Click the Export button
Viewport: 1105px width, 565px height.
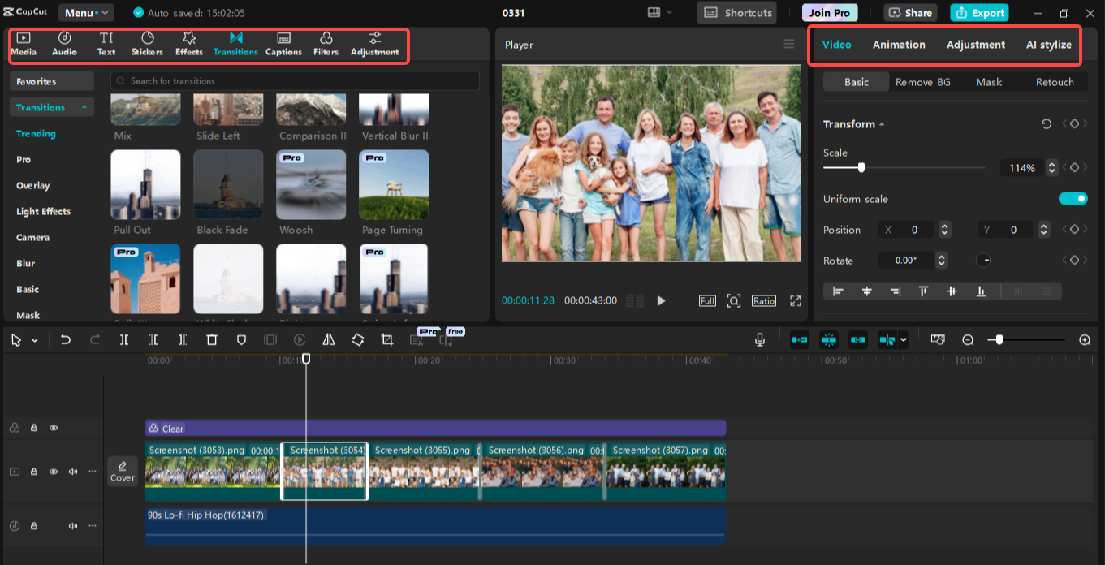(x=979, y=13)
